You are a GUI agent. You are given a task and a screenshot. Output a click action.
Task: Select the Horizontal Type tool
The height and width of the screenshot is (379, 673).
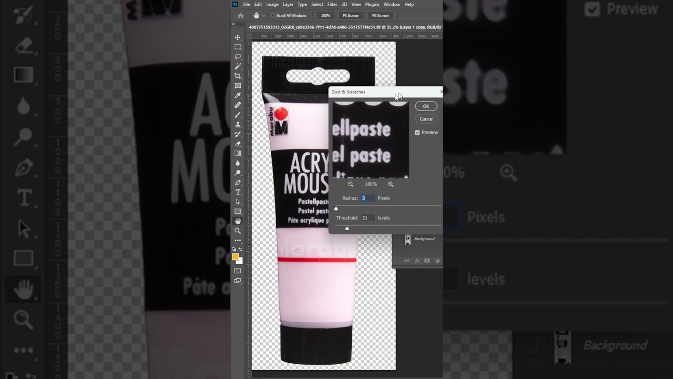pos(238,192)
